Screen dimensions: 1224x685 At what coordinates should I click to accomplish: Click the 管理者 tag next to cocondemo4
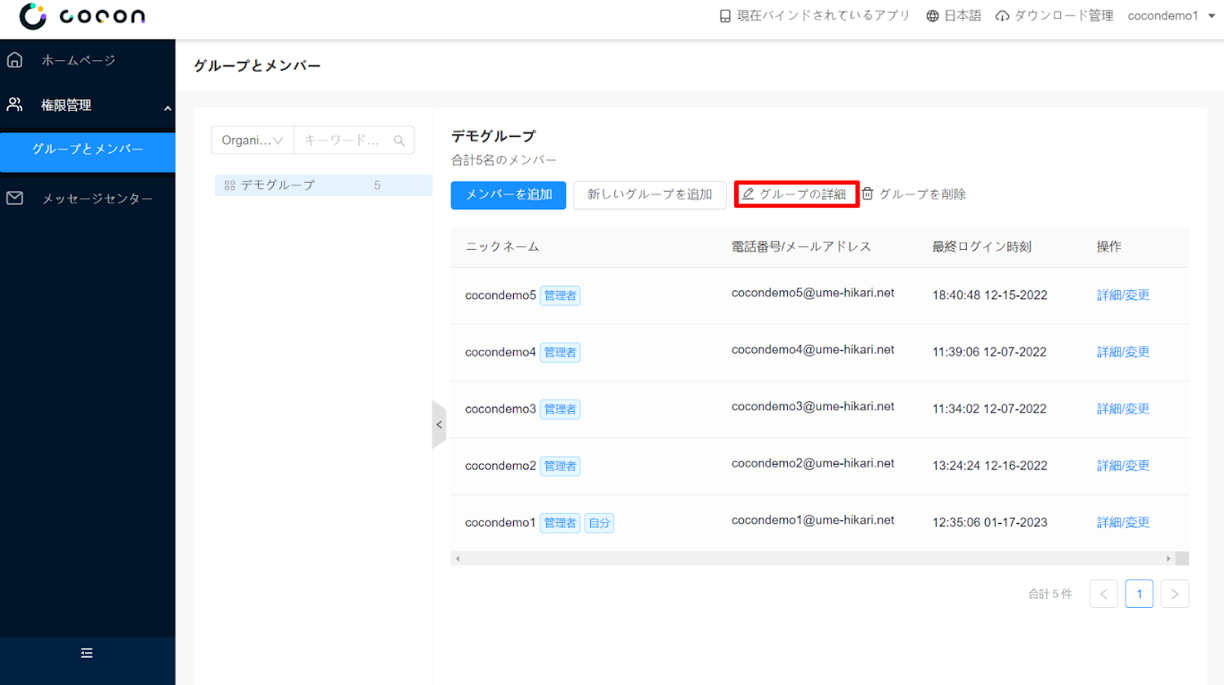click(561, 353)
